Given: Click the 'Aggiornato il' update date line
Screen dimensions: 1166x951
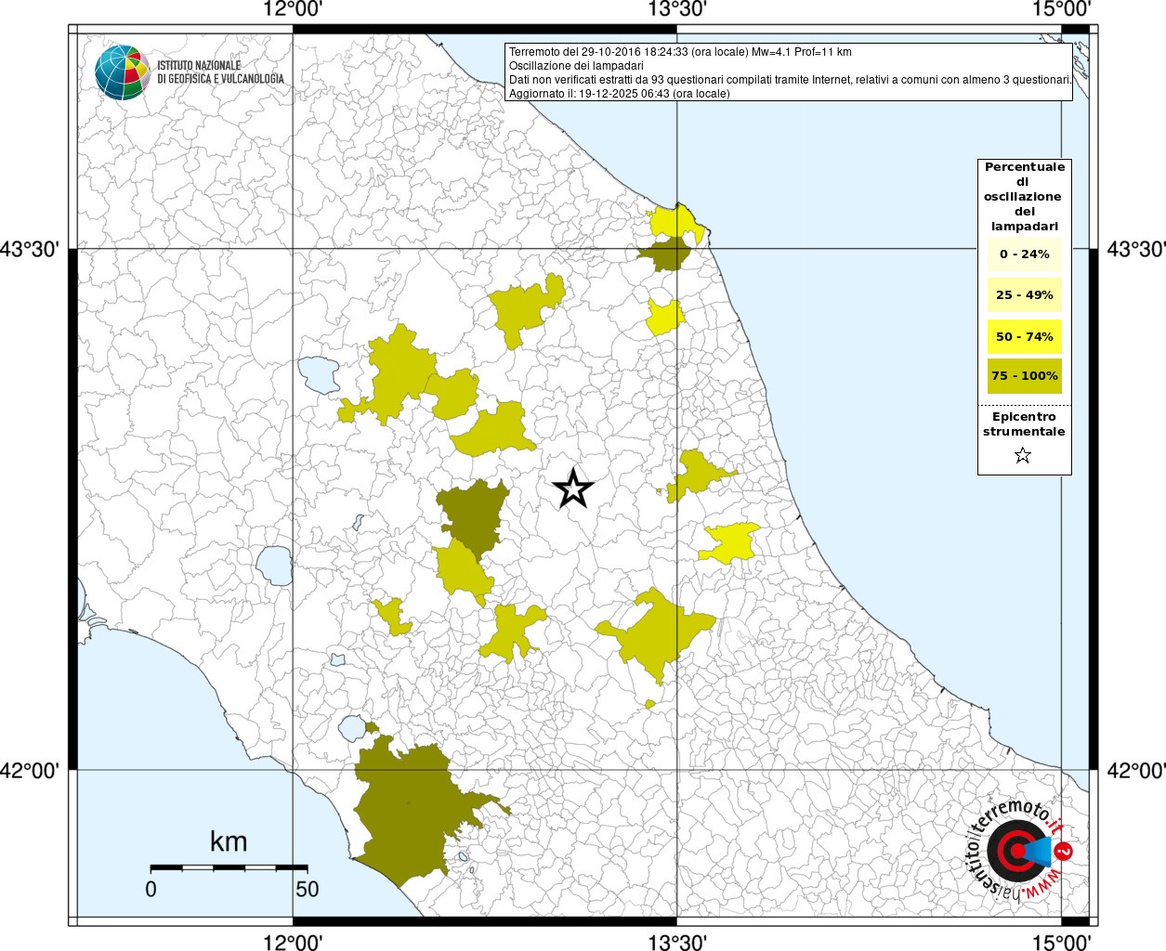Looking at the screenshot, I should tap(619, 94).
